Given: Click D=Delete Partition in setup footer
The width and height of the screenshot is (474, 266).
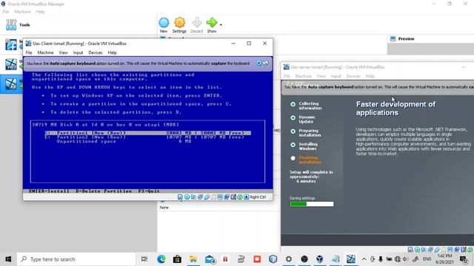Looking at the screenshot, I should [104, 191].
